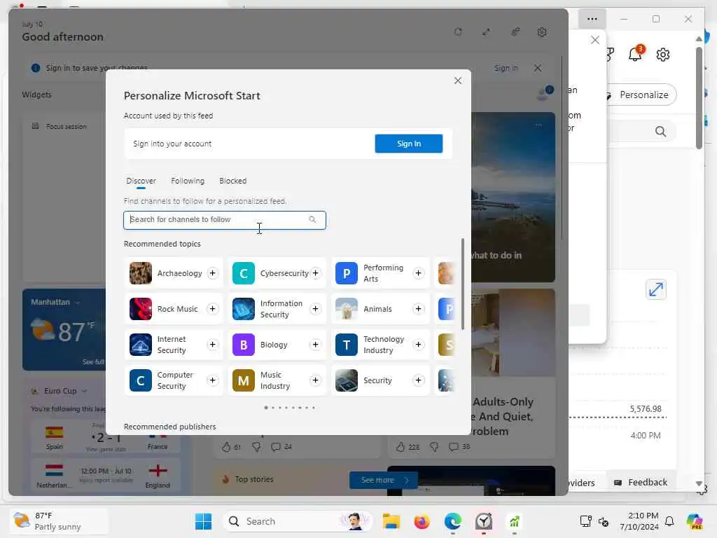Follow the Animals topic plus button

pyautogui.click(x=419, y=309)
